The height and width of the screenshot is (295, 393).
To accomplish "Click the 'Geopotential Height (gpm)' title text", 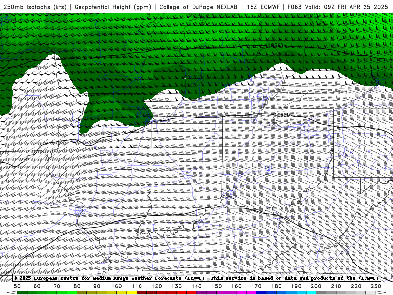I will [x=113, y=7].
